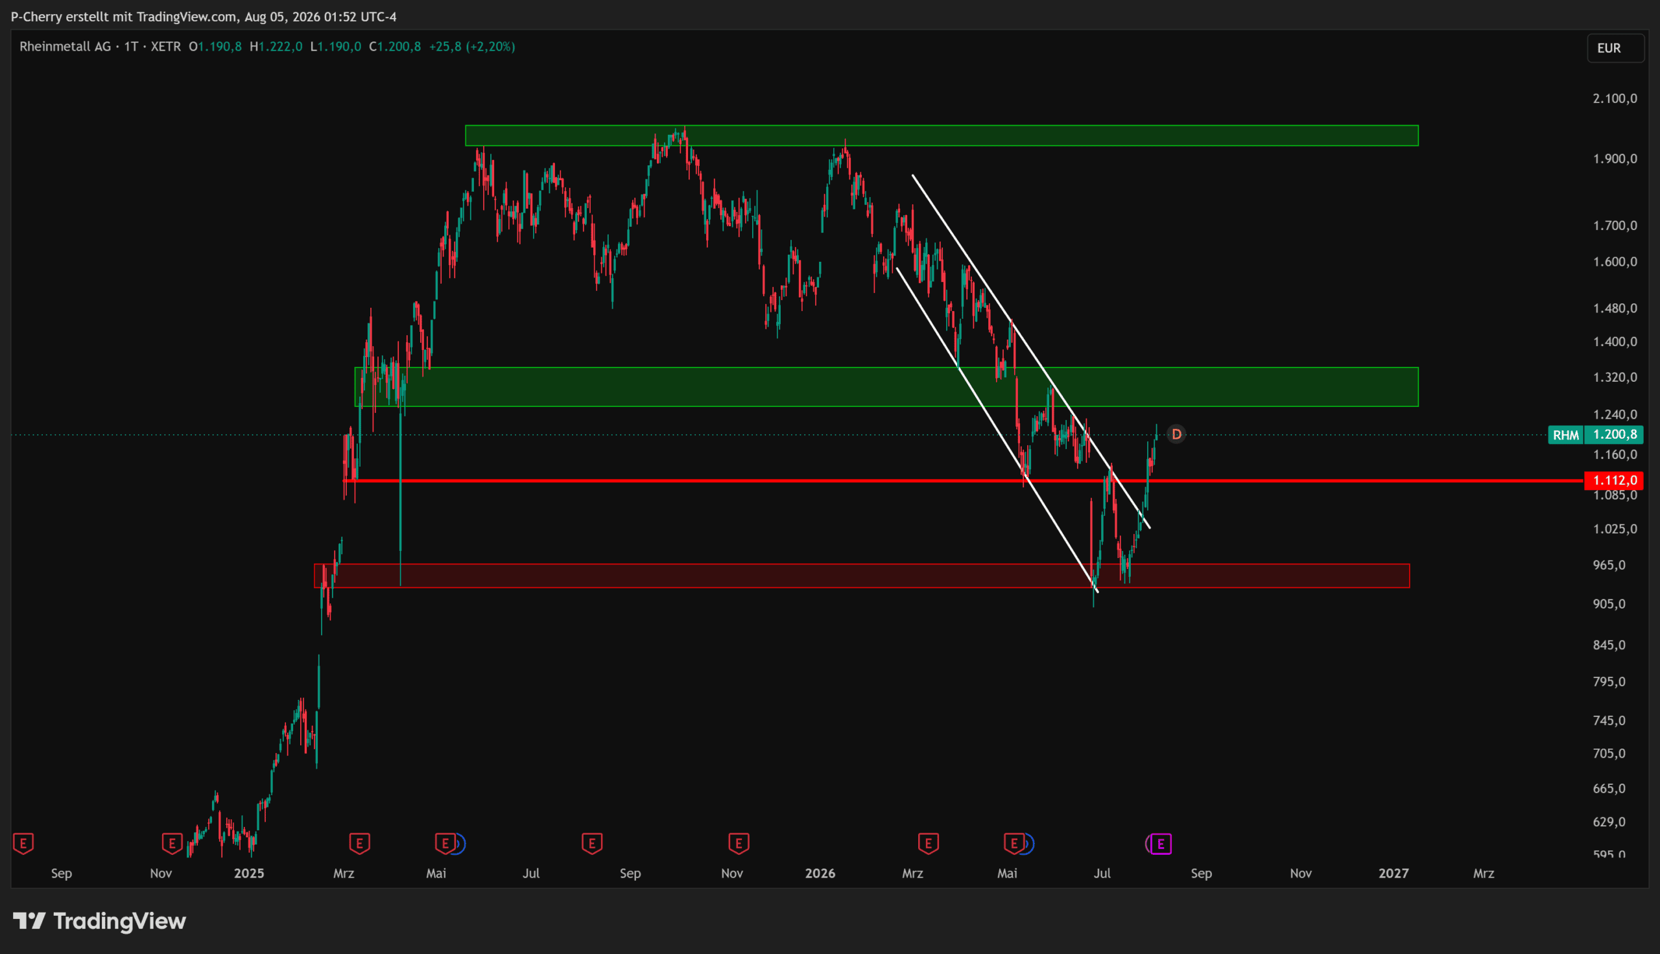This screenshot has height=954, width=1660.
Task: Open the earnings E marker above Mrz 2025
Action: point(359,843)
